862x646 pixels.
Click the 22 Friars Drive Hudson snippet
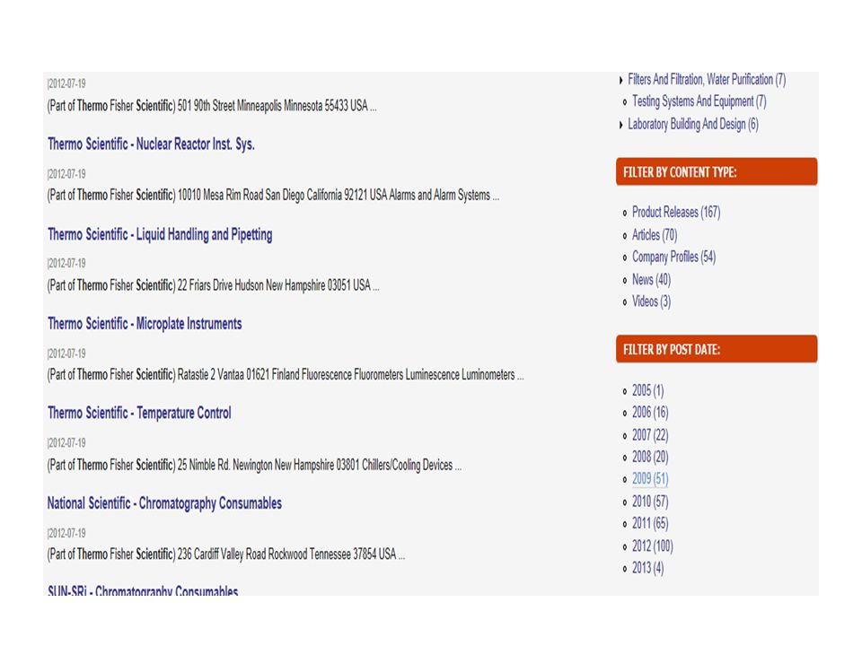(214, 285)
